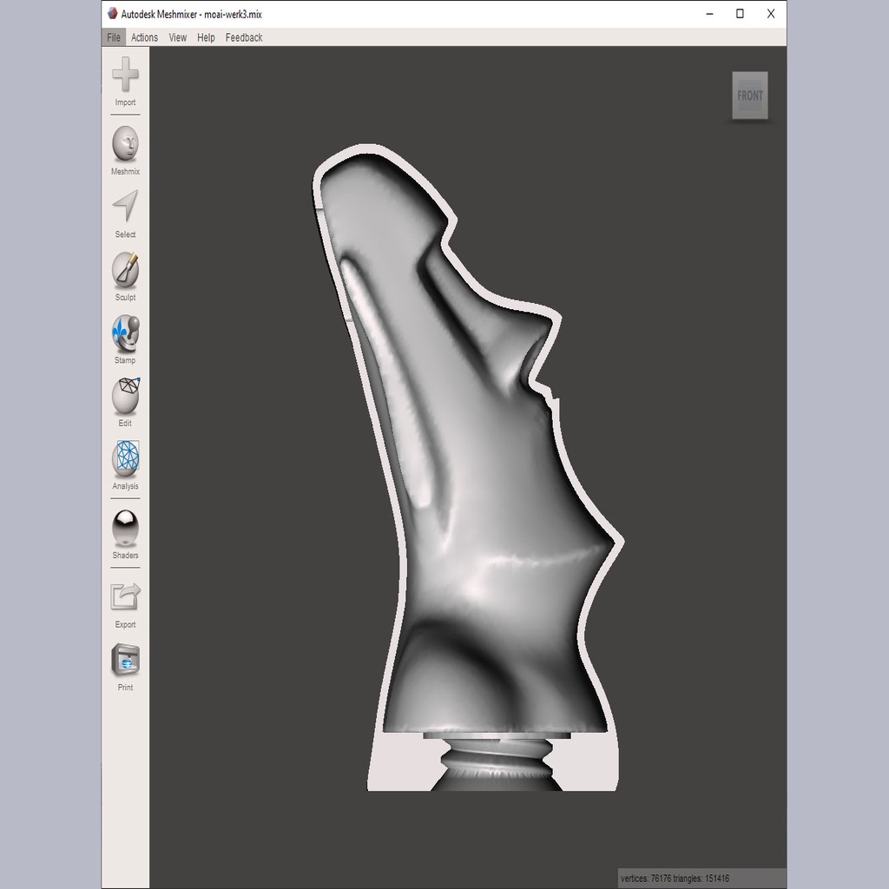889x889 pixels.
Task: Activate the Select arrow tool
Action: (x=125, y=206)
